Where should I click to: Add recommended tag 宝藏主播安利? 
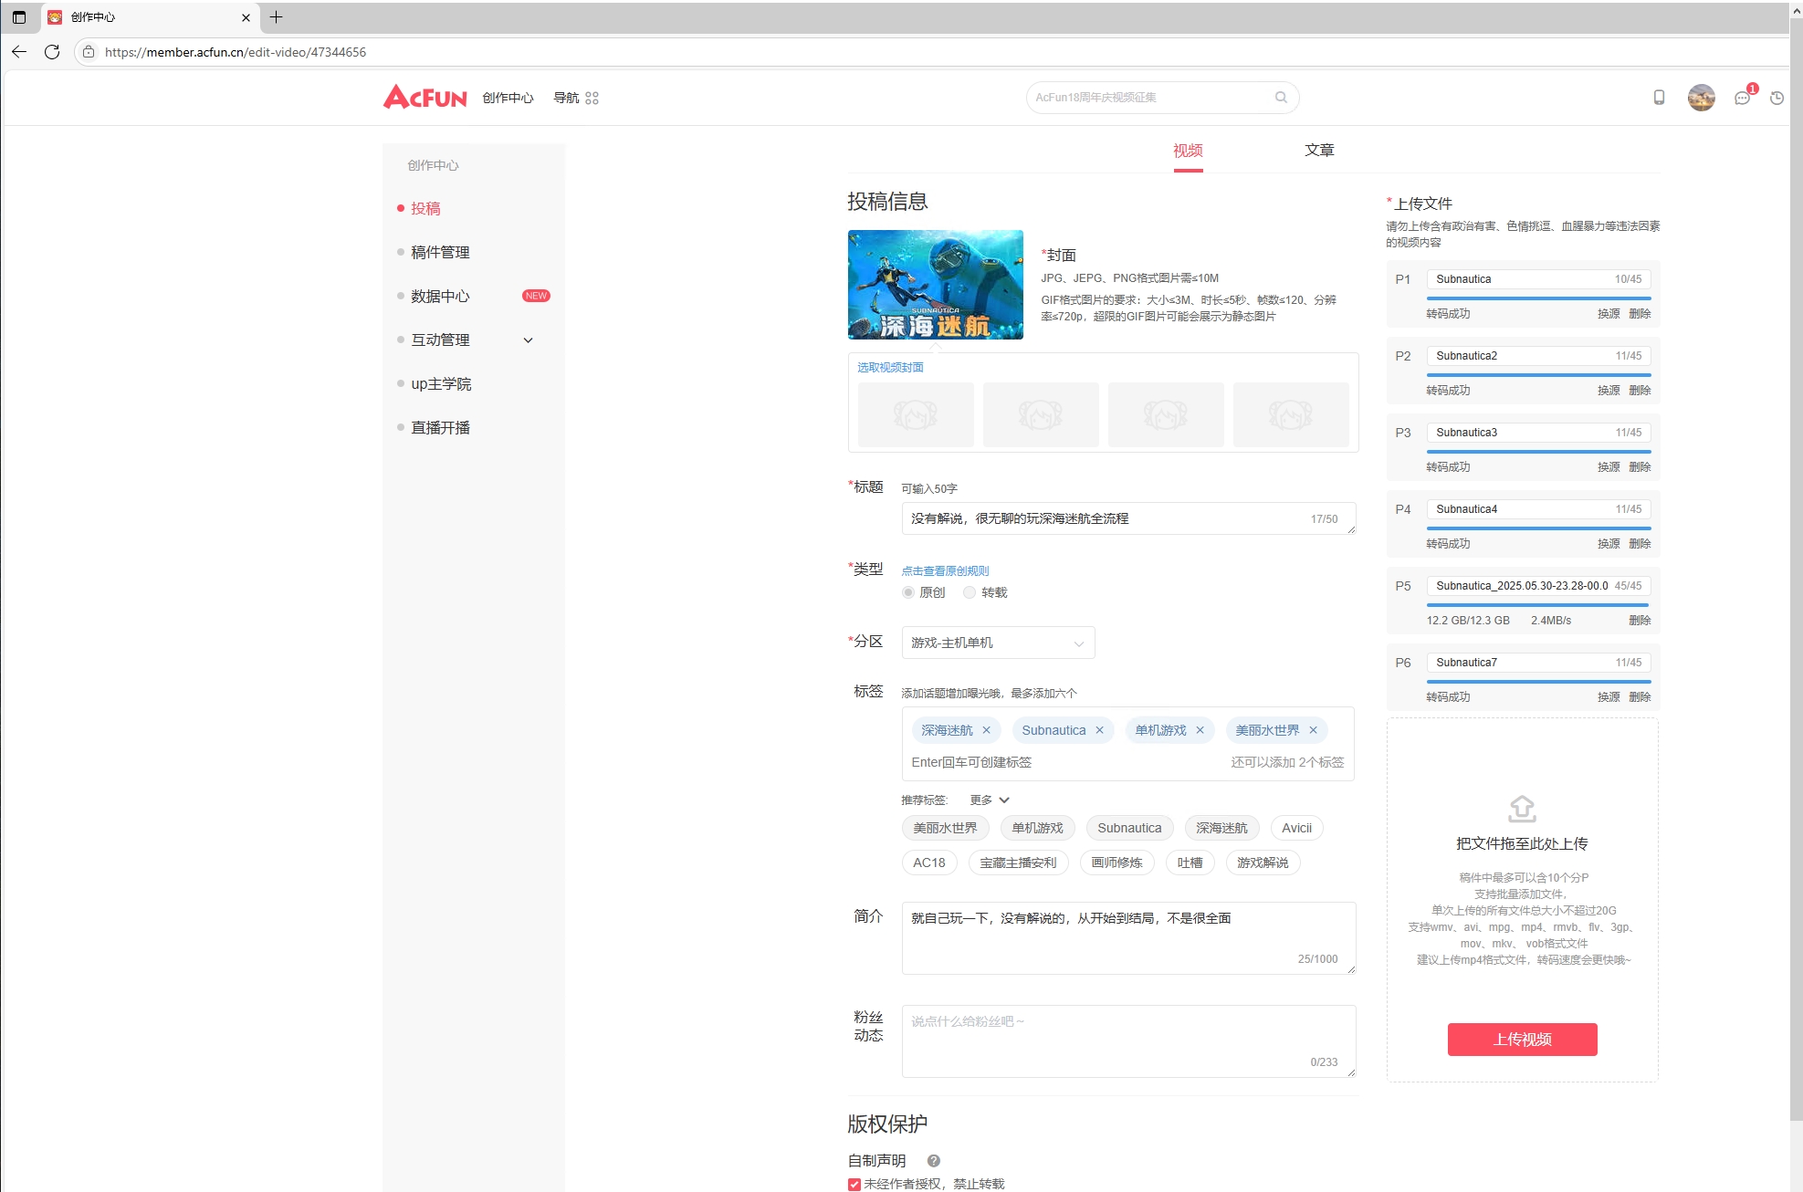click(x=1018, y=863)
